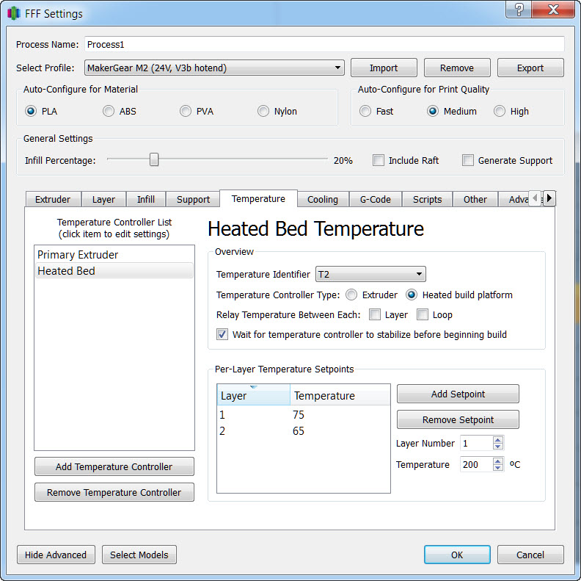The height and width of the screenshot is (581, 581).
Task: Open the G-Code tab
Action: [x=375, y=199]
